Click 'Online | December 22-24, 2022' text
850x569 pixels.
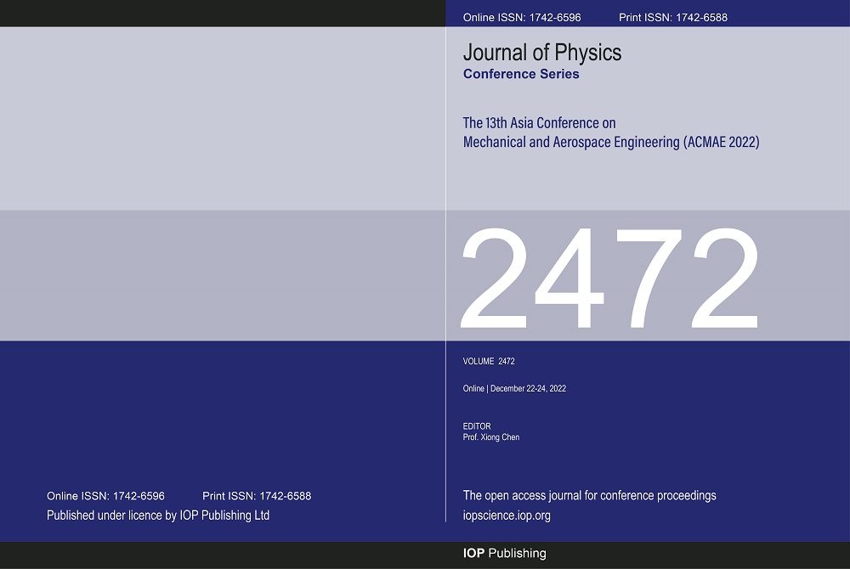pyautogui.click(x=514, y=388)
